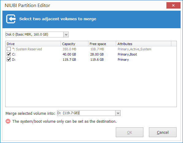
Task: Open the Disk 0 selection dropdown arrow
Action: [66, 35]
